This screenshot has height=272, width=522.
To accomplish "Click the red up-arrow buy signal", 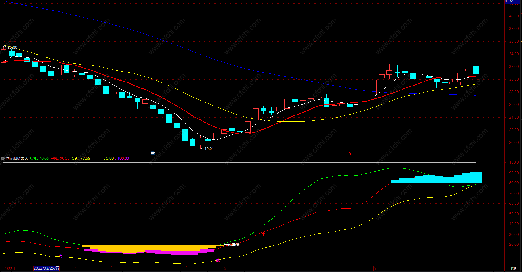I will 263,234.
